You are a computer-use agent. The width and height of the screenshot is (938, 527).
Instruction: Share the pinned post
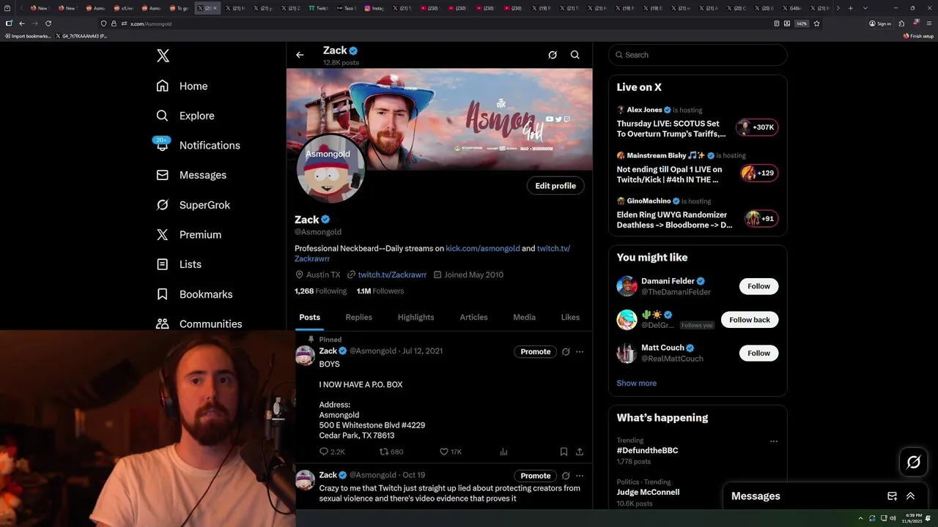[x=580, y=452]
